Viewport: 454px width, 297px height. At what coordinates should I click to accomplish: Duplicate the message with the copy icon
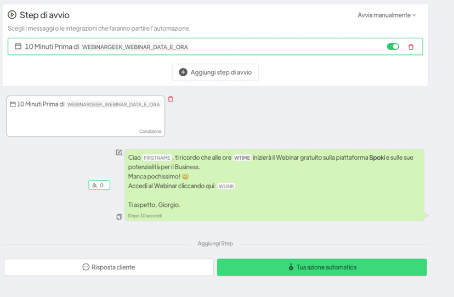tap(119, 217)
